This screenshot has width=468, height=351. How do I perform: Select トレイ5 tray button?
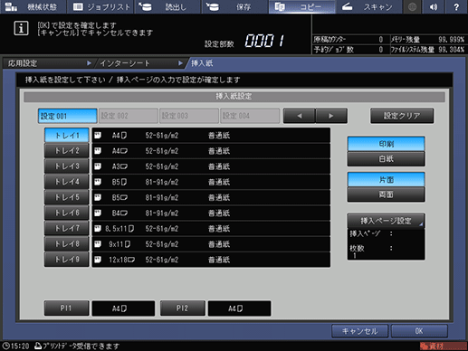[67, 197]
